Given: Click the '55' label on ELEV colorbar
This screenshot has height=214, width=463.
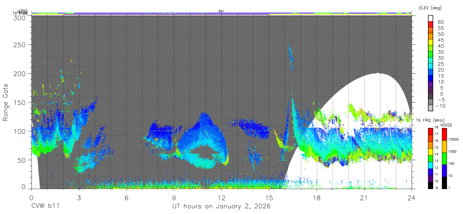Looking at the screenshot, I should click(x=441, y=28).
